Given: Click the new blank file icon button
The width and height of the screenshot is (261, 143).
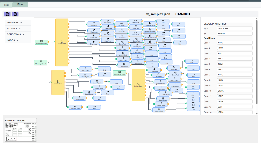Looking at the screenshot, I should click(15, 14).
